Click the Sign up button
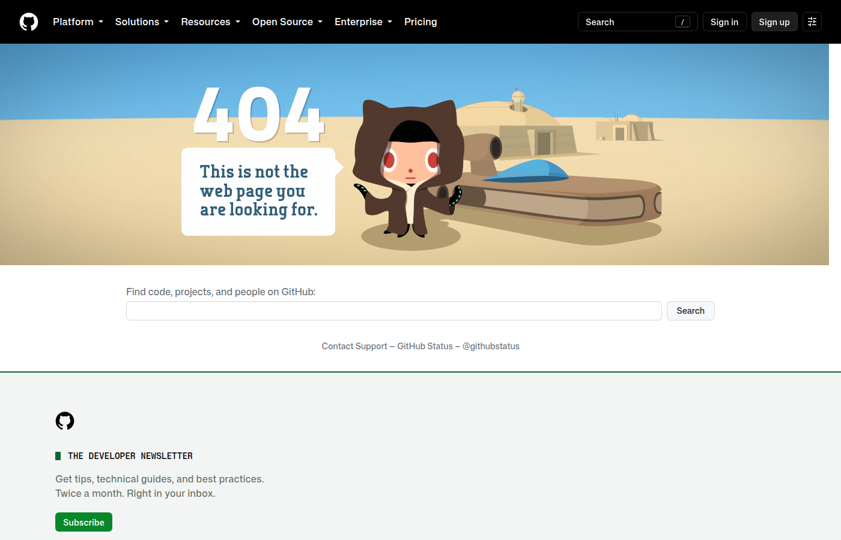The width and height of the screenshot is (841, 540). [x=774, y=22]
